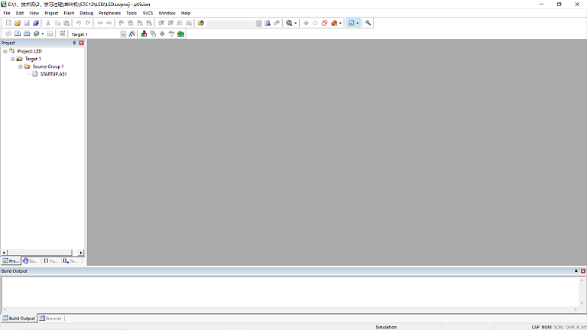Start the debug session with the red magnifier icon
The image size is (587, 330).
click(289, 23)
